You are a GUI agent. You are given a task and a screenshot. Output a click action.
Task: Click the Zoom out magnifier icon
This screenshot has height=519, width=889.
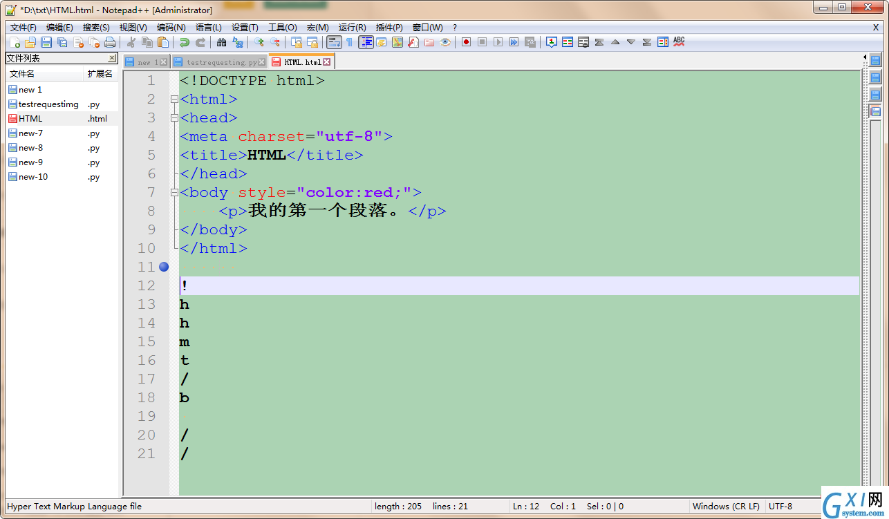click(x=274, y=42)
